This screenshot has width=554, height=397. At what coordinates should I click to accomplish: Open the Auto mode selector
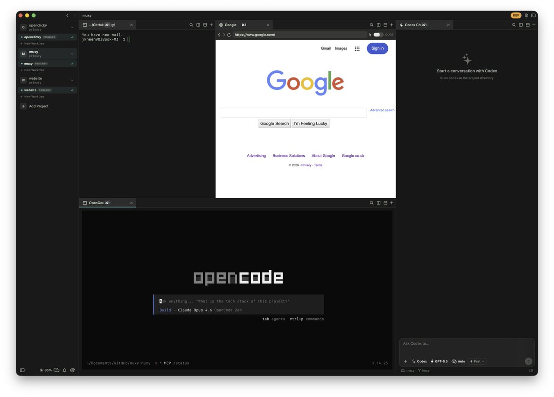point(458,361)
